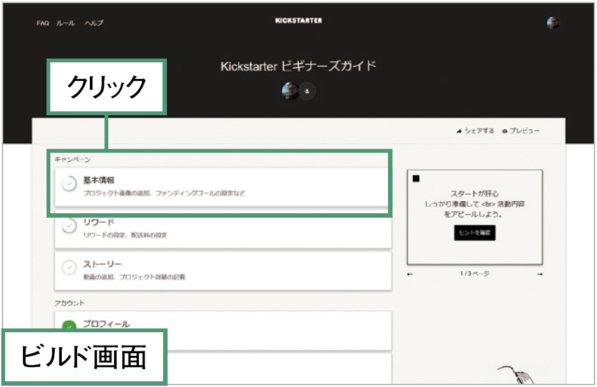Click the creator profile photo under the title

point(290,91)
